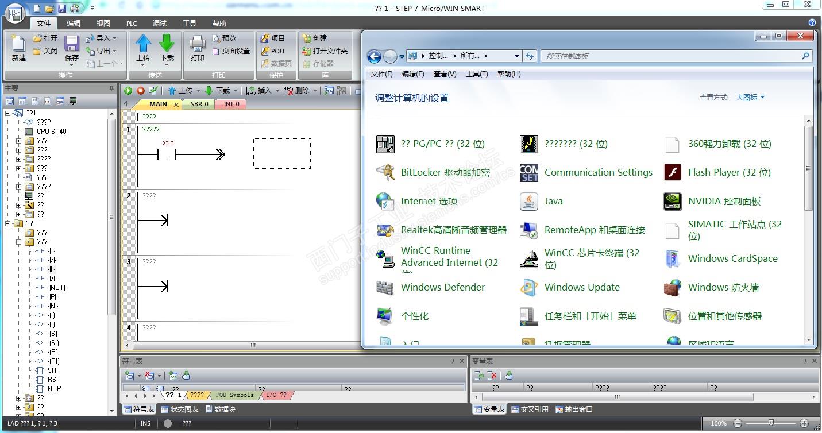Click the new file icon in quick access toolbar
Screen dimensions: 822x433
37,8
